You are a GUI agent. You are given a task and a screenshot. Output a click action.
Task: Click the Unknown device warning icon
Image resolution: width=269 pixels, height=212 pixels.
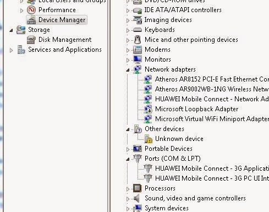tap(148, 139)
